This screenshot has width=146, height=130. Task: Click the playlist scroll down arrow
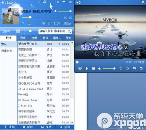(x=72, y=122)
